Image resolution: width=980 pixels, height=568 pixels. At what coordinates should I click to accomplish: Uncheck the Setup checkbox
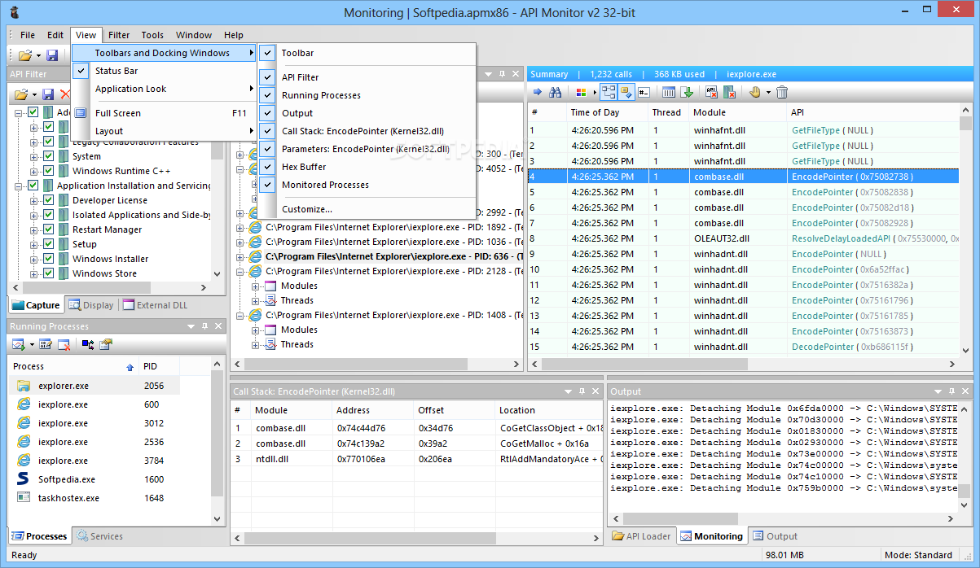[x=48, y=244]
